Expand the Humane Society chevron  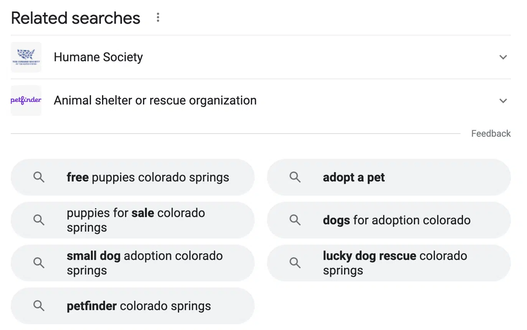coord(503,57)
